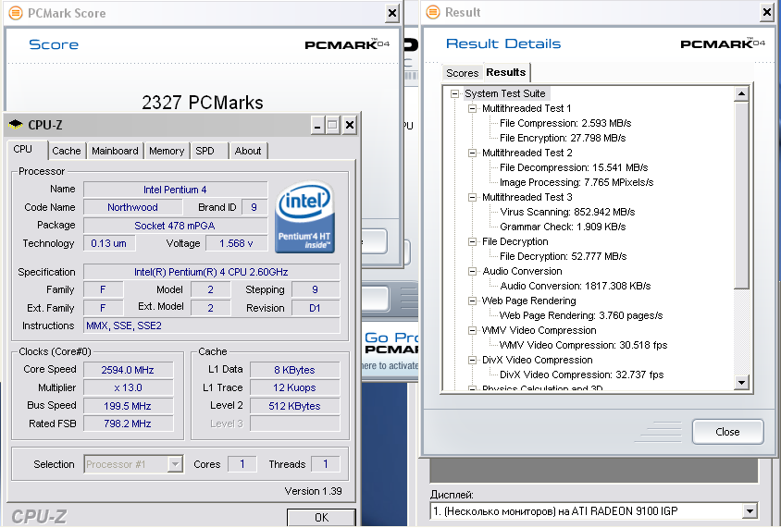Select the CPU tab in CPU-Z
The image size is (781, 528).
click(23, 149)
